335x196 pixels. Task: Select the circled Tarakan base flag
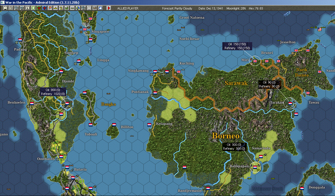290,103
